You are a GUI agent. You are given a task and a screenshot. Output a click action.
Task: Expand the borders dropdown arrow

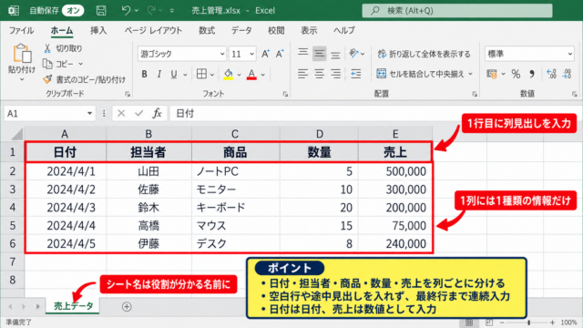(x=212, y=75)
